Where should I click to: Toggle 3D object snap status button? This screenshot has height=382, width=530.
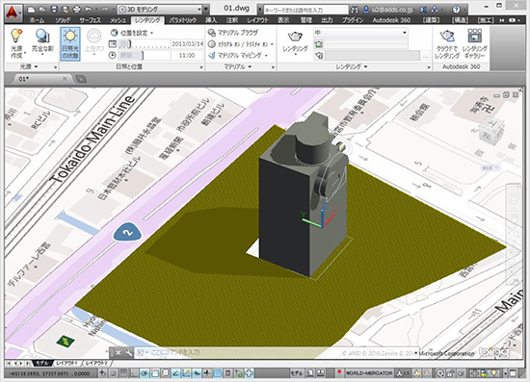pos(166,373)
